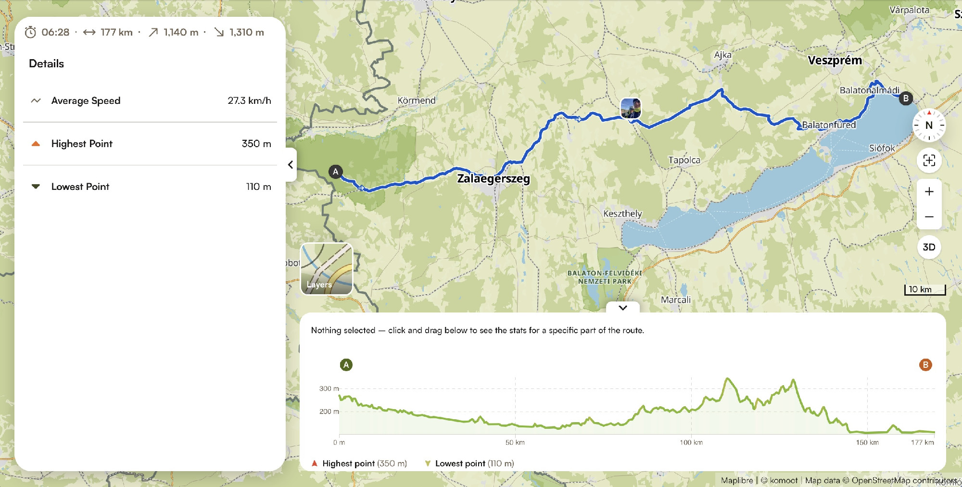Click start point A on elevation chart
The height and width of the screenshot is (487, 962).
pyautogui.click(x=346, y=365)
